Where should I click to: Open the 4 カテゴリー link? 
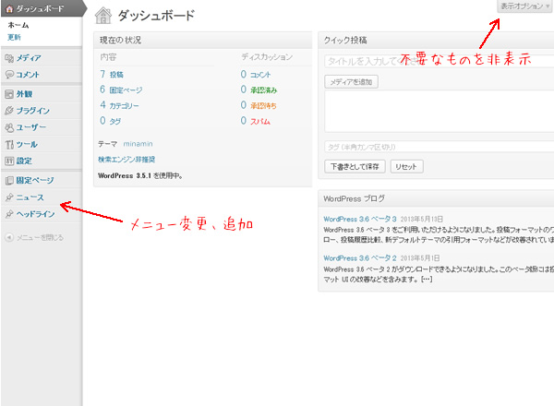click(x=119, y=105)
